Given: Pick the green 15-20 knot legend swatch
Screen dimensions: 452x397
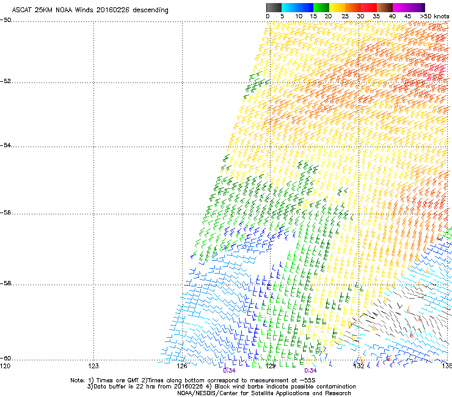Looking at the screenshot, I should pos(321,7).
